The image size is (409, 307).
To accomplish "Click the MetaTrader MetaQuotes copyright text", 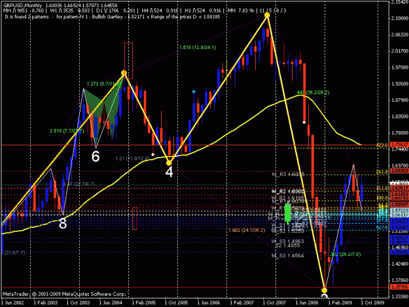I will pyautogui.click(x=64, y=294).
